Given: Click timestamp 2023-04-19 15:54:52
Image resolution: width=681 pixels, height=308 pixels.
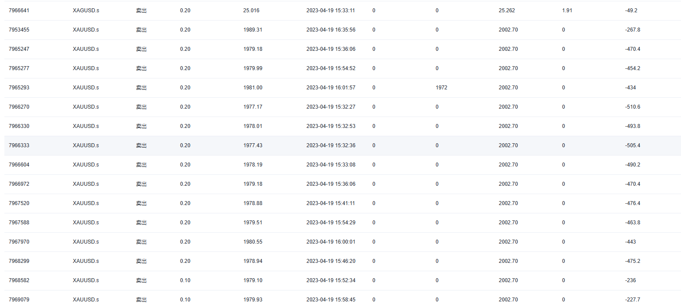Looking at the screenshot, I should (x=331, y=68).
